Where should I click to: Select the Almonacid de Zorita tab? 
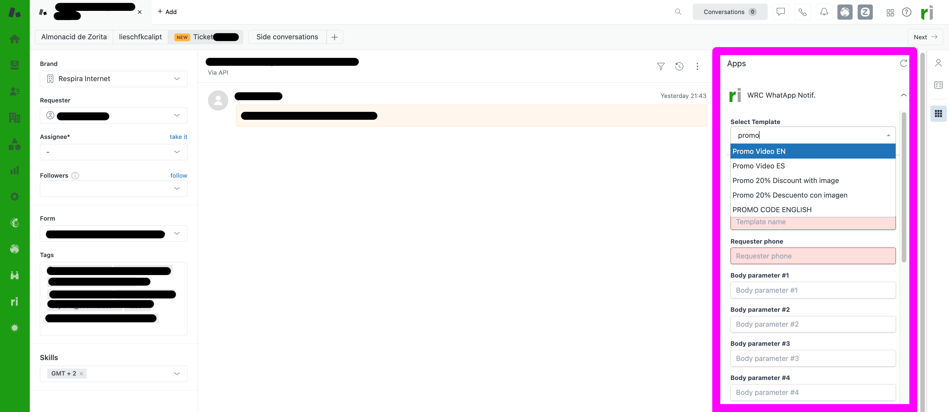(74, 37)
